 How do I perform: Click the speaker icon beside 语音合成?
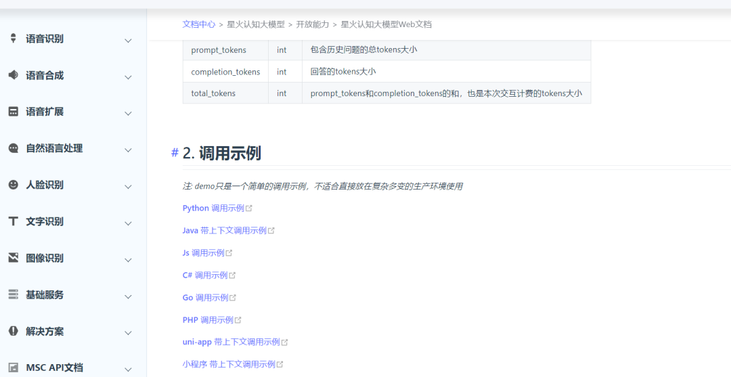[x=13, y=74]
